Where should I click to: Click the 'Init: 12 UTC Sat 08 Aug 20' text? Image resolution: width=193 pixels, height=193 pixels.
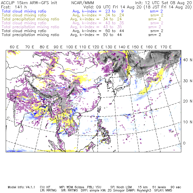click(x=164, y=3)
